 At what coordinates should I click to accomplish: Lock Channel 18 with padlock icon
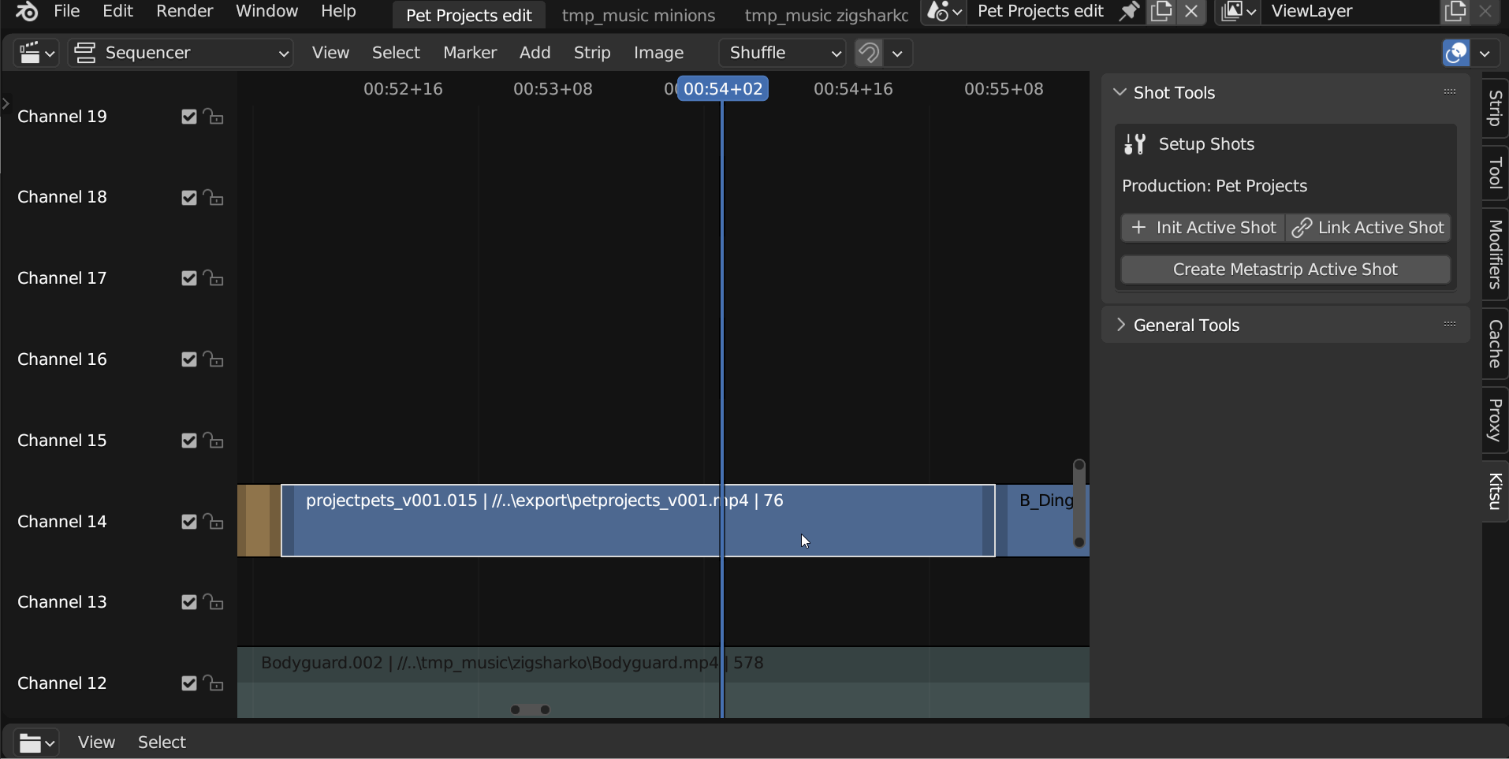click(213, 197)
